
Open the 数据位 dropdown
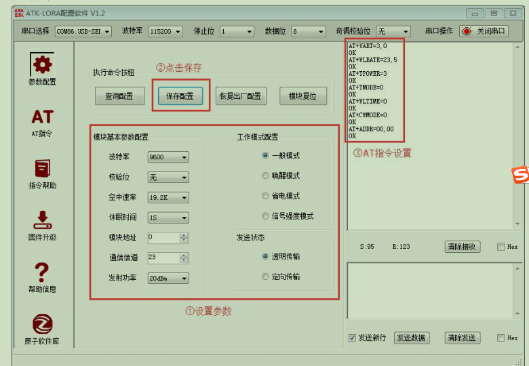point(309,31)
